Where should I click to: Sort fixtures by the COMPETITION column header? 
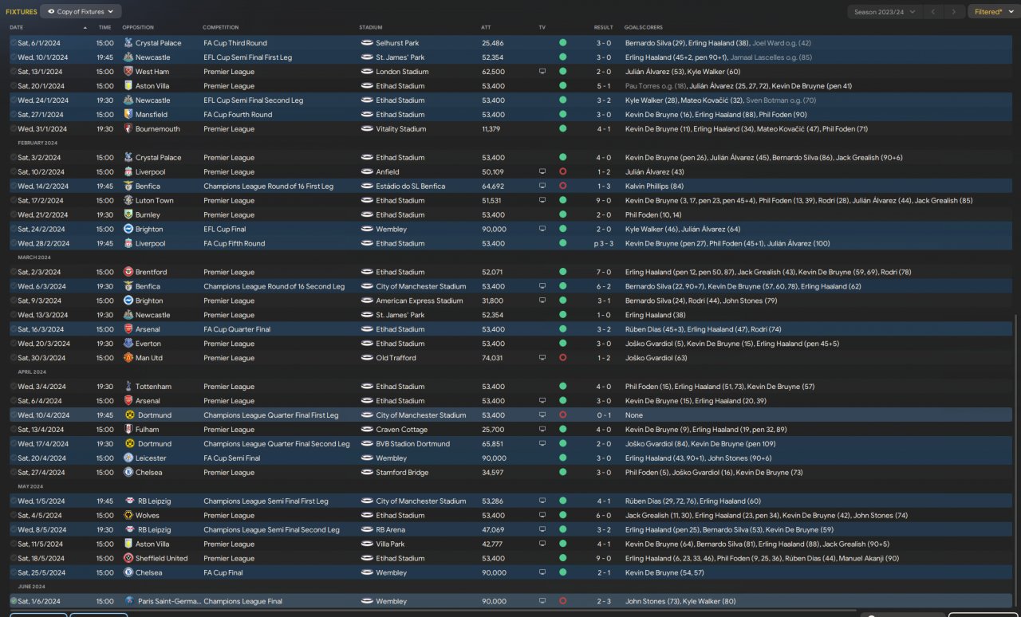pyautogui.click(x=220, y=28)
